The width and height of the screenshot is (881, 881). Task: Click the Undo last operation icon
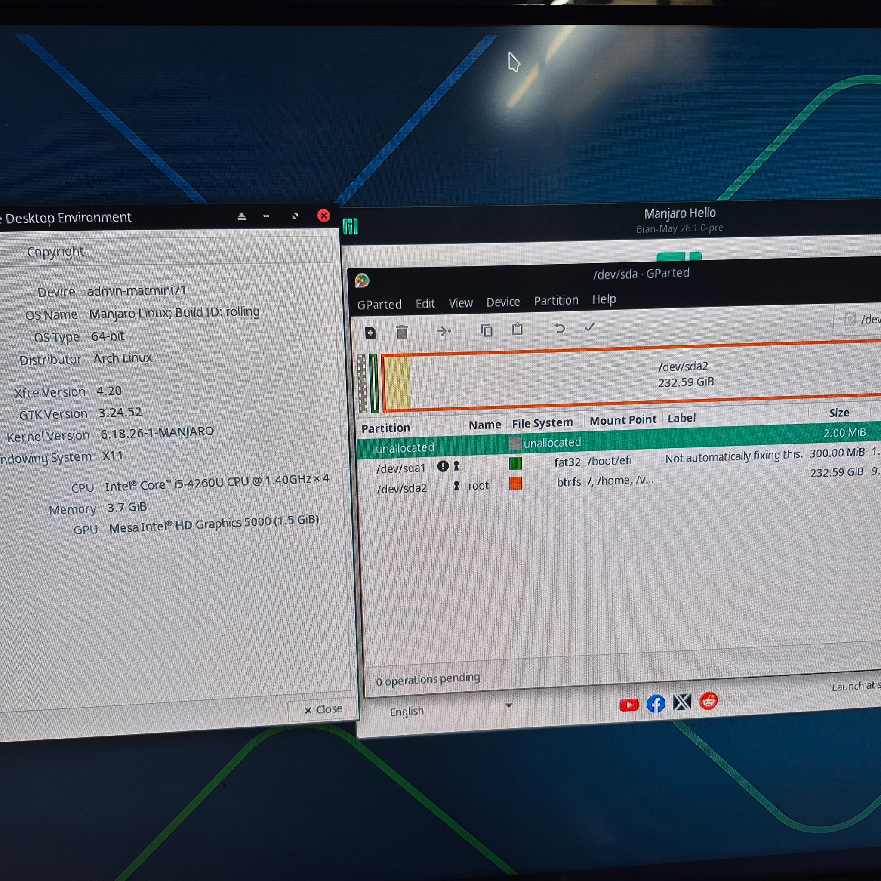coord(560,328)
